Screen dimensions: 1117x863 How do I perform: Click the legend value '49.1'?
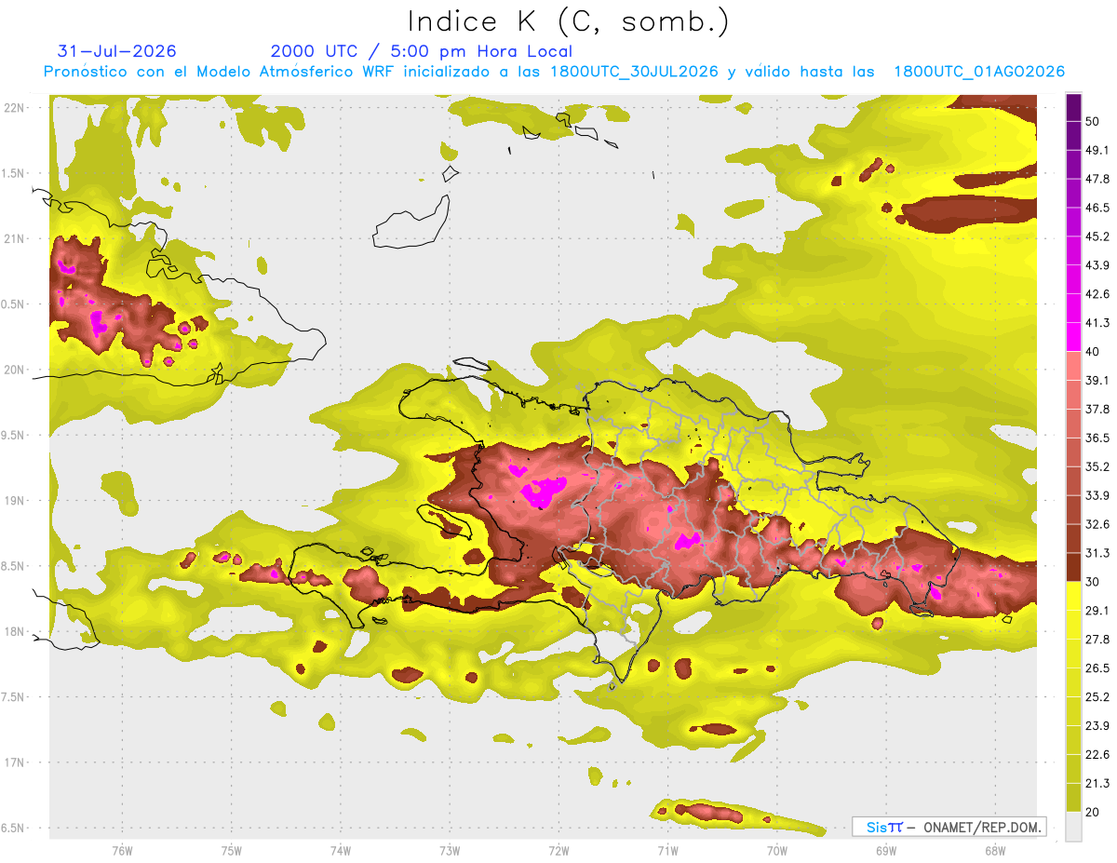point(1097,150)
